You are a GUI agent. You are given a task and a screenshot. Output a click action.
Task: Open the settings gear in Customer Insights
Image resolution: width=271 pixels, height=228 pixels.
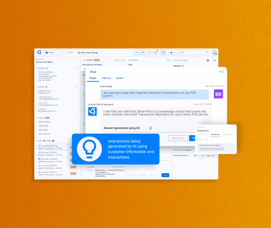(x=208, y=60)
